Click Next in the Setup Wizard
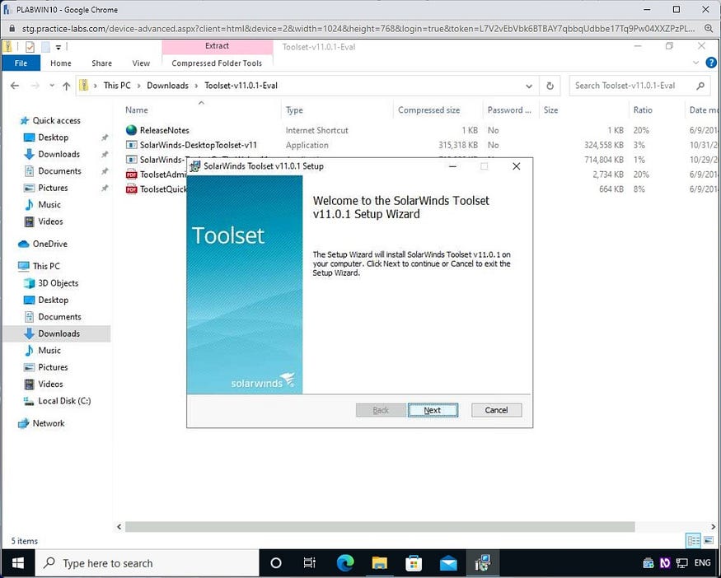Image resolution: width=721 pixels, height=578 pixels. click(433, 410)
